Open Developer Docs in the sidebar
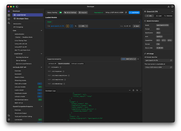This screenshot has width=181, height=131. point(28,19)
